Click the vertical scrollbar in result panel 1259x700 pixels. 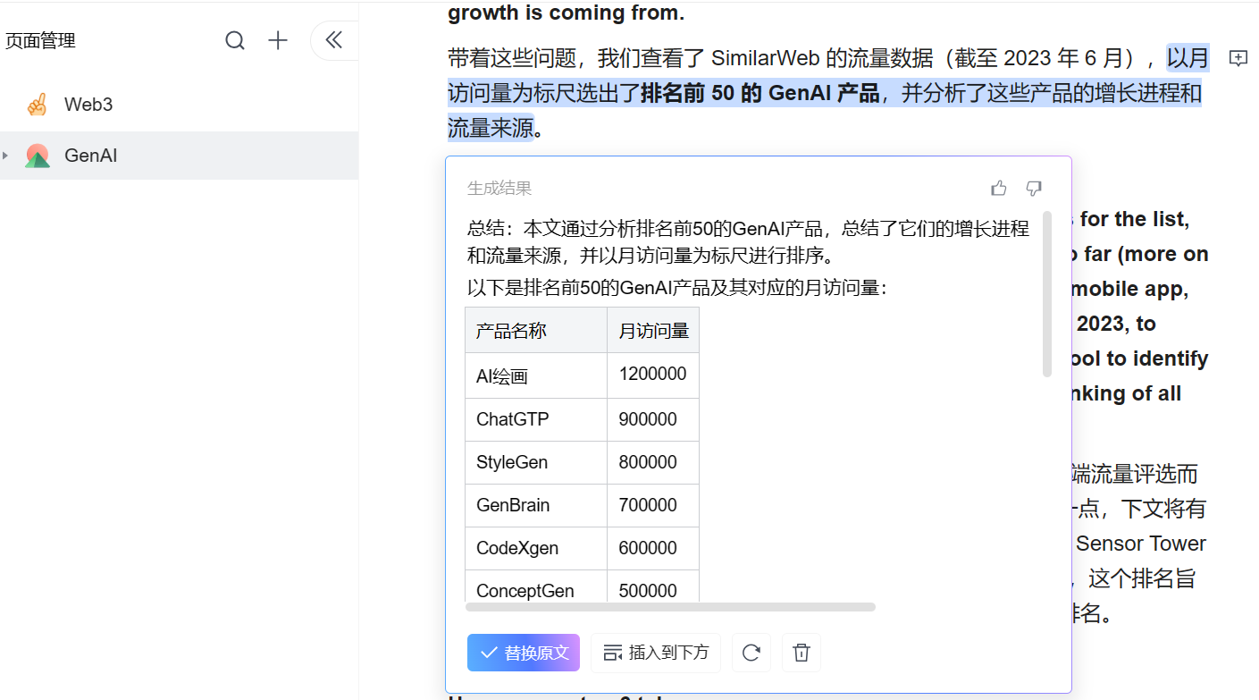click(1047, 293)
